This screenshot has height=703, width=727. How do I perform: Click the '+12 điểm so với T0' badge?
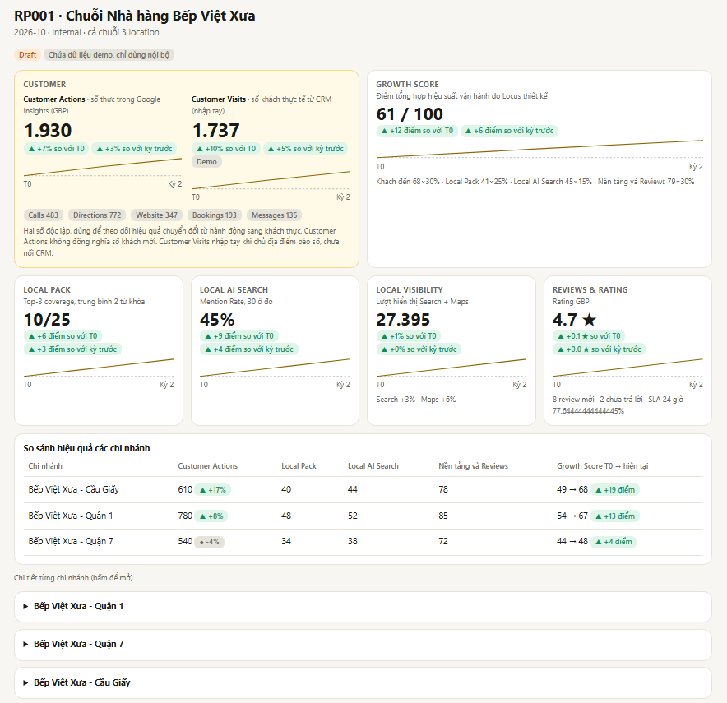[x=417, y=131]
